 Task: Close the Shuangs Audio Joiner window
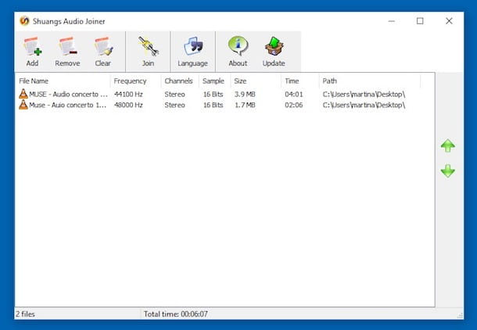[x=449, y=21]
